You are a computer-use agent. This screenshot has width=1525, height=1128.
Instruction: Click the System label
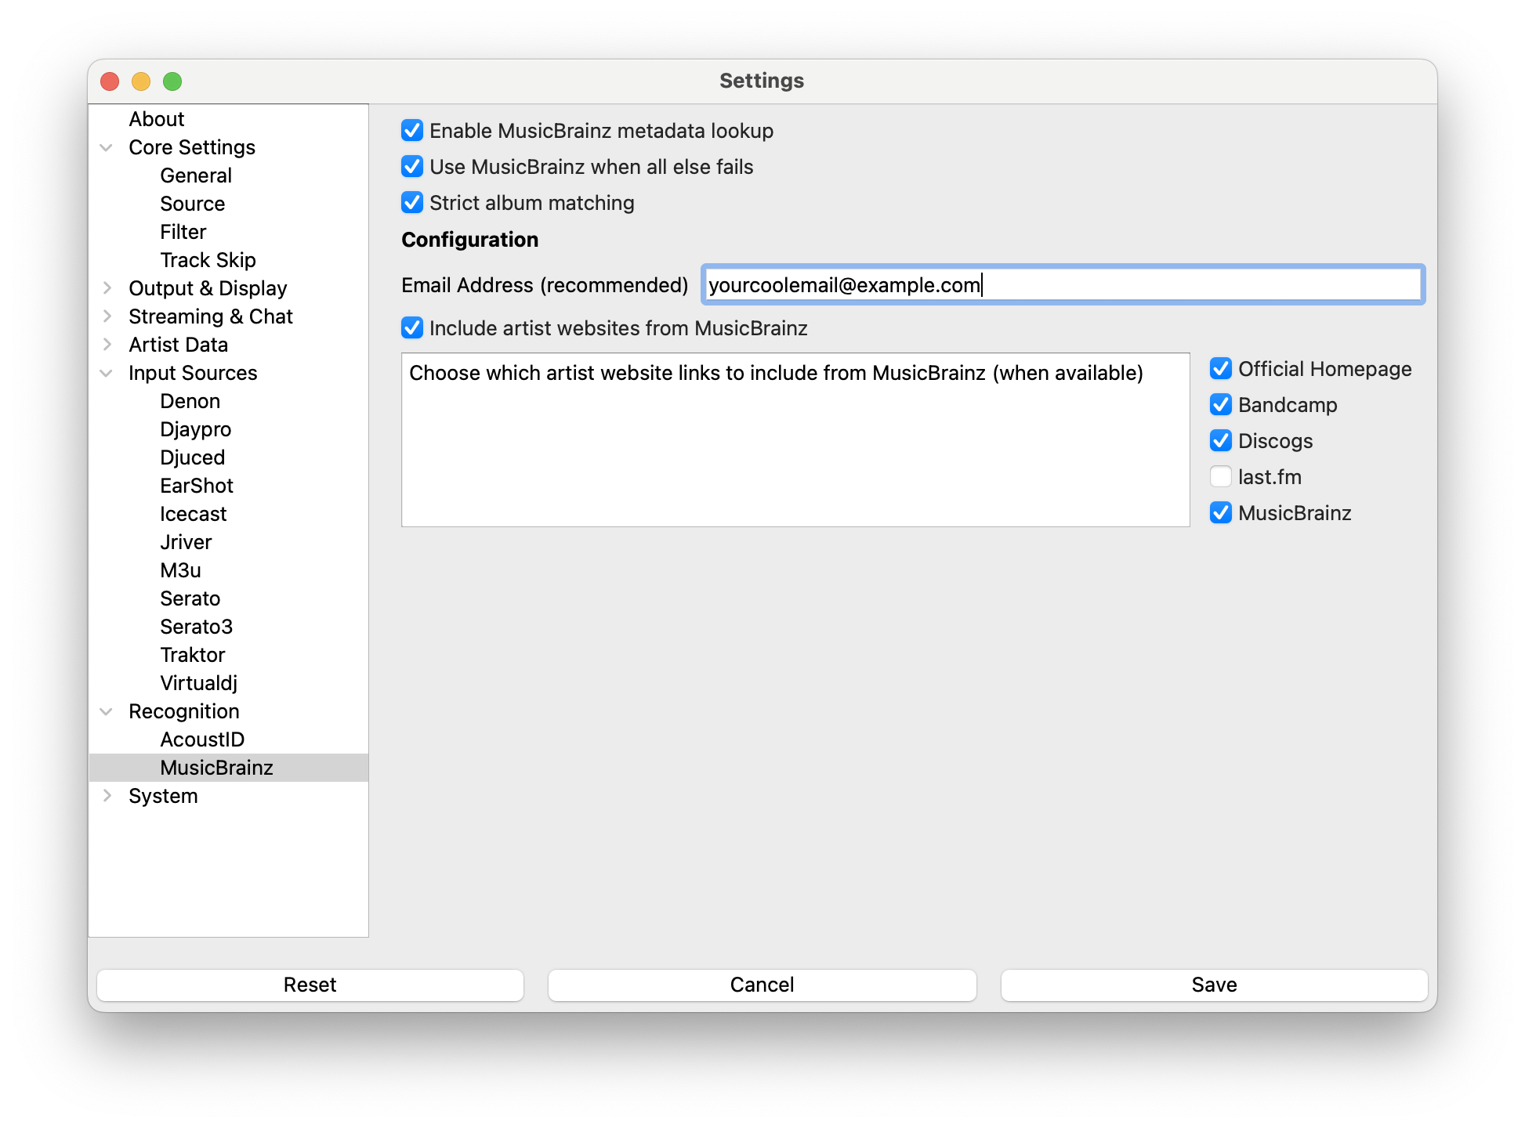pos(163,796)
